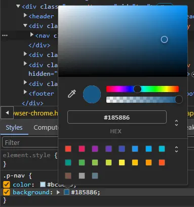This screenshot has height=207, width=194.
Task: Pick the blue palette swatch
Action: [135, 149]
